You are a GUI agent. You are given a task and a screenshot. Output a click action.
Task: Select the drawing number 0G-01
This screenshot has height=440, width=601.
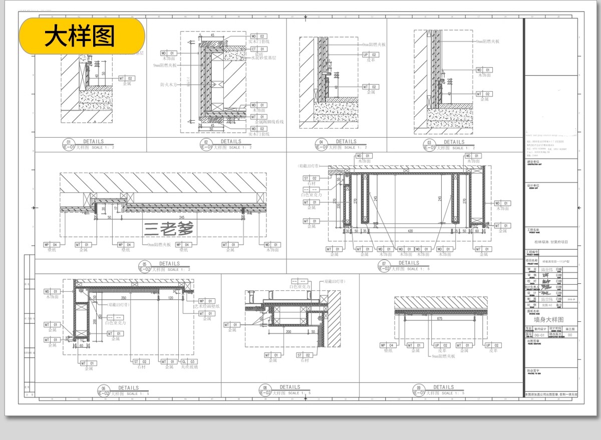(540, 335)
